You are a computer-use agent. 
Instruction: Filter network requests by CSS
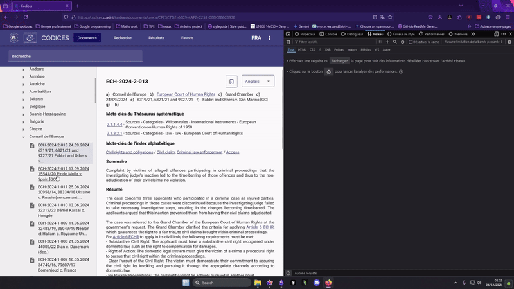tap(312, 50)
